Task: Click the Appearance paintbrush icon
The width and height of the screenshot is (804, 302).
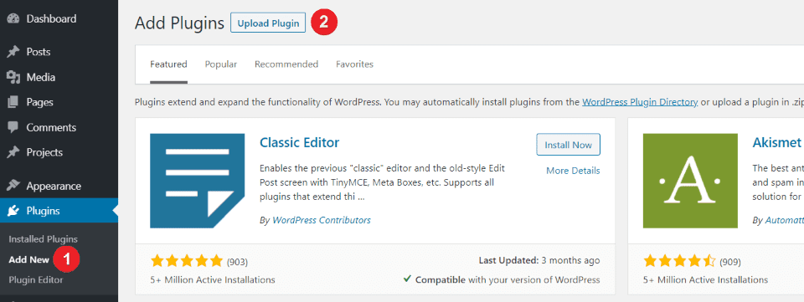Action: pyautogui.click(x=13, y=186)
